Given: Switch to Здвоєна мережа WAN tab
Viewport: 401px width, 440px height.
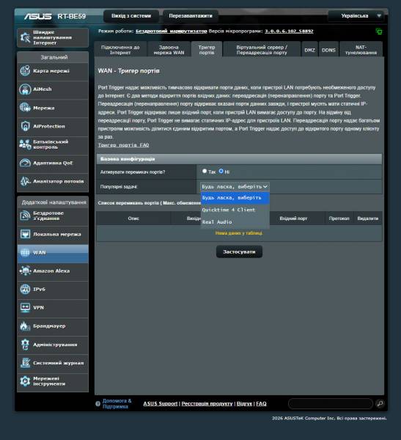Looking at the screenshot, I should pos(169,50).
